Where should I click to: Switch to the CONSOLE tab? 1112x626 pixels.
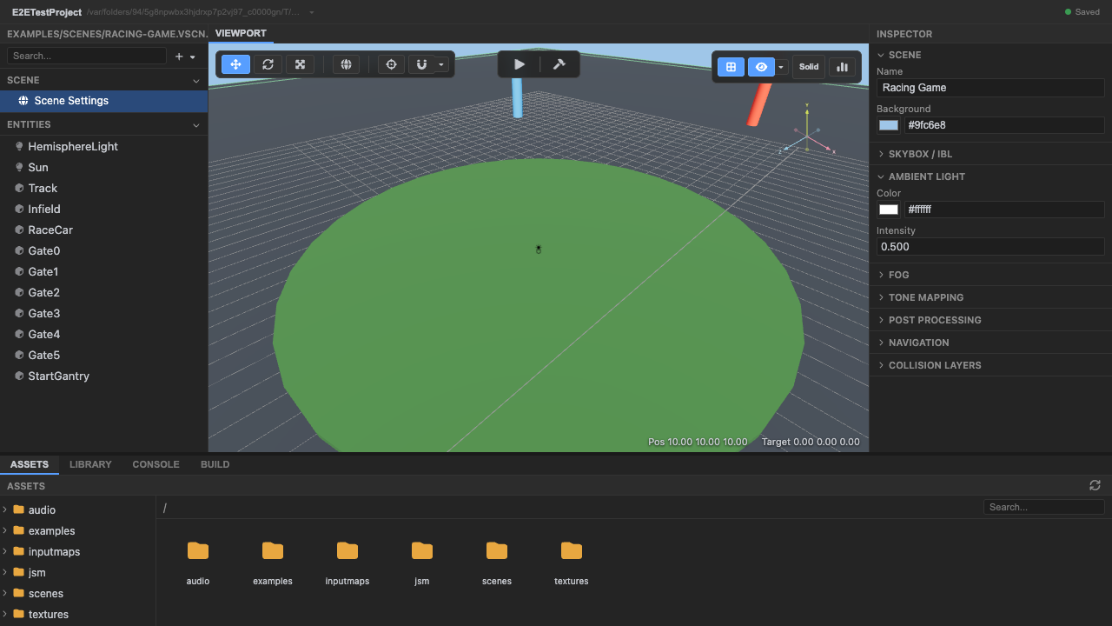(156, 464)
